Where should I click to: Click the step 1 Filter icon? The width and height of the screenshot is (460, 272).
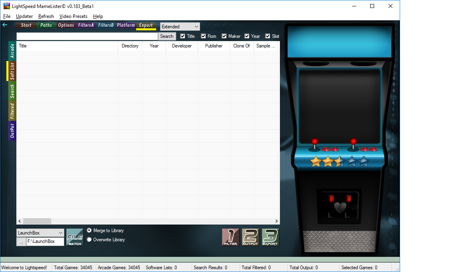(230, 237)
